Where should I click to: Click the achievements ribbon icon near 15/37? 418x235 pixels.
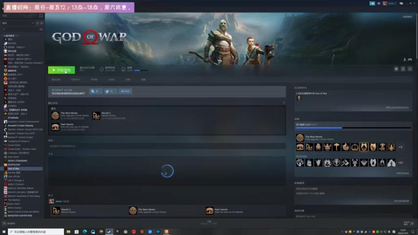tap(123, 69)
